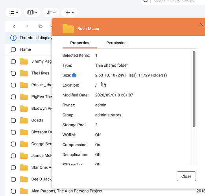Check the Star One folder checkbox
The height and width of the screenshot is (196, 205).
tap(13, 167)
